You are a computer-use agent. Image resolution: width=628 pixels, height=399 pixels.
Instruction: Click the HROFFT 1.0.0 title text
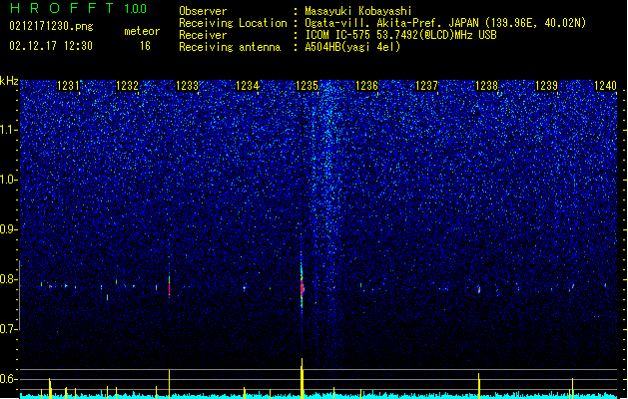tap(78, 8)
